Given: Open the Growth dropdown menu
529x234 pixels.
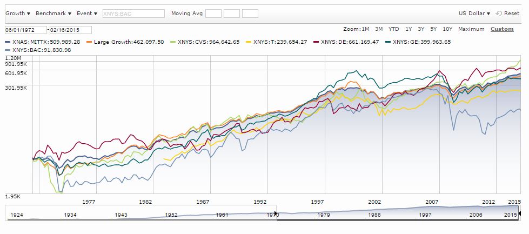Looking at the screenshot, I should pyautogui.click(x=18, y=13).
